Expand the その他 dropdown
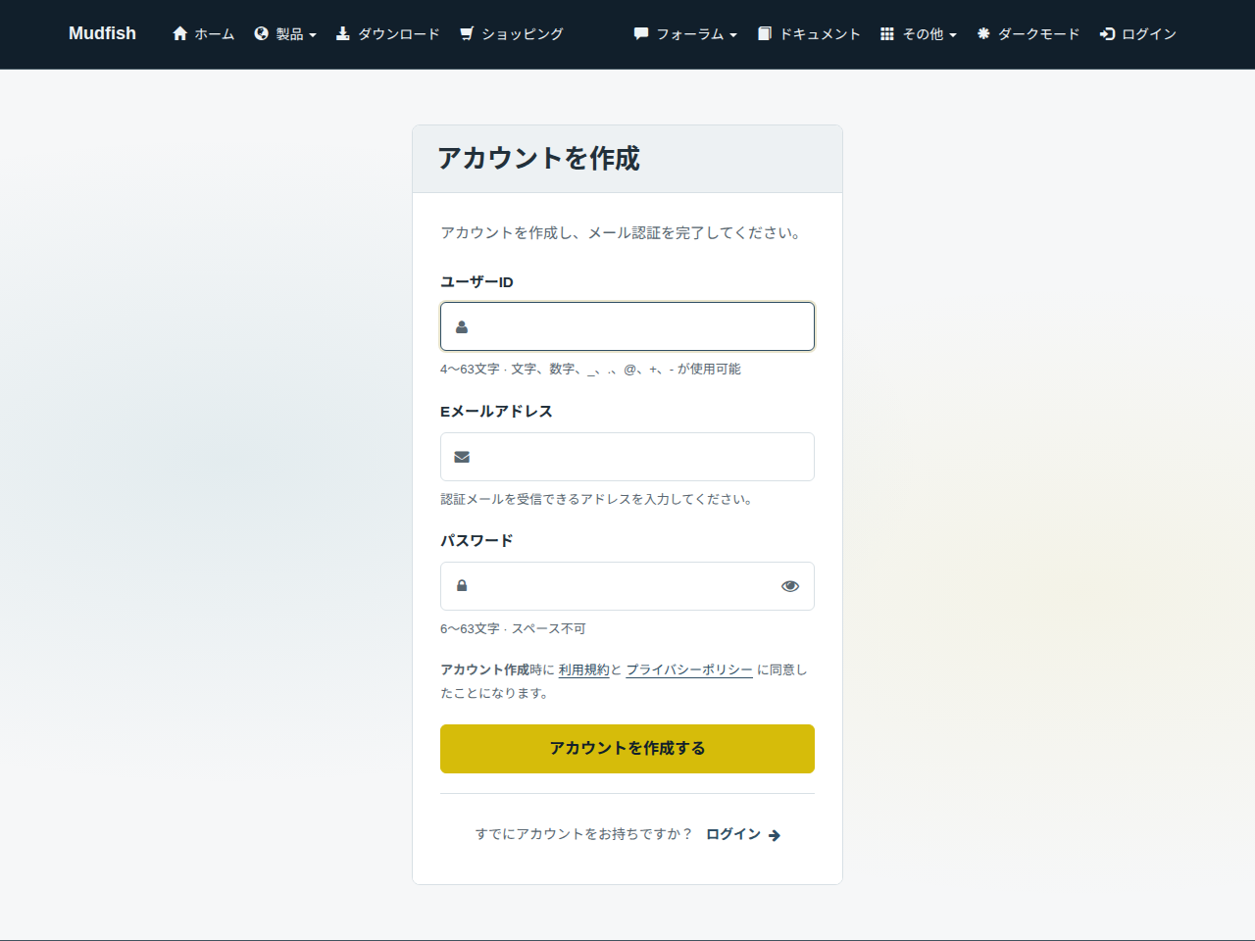Viewport: 1255px width, 941px height. (919, 33)
